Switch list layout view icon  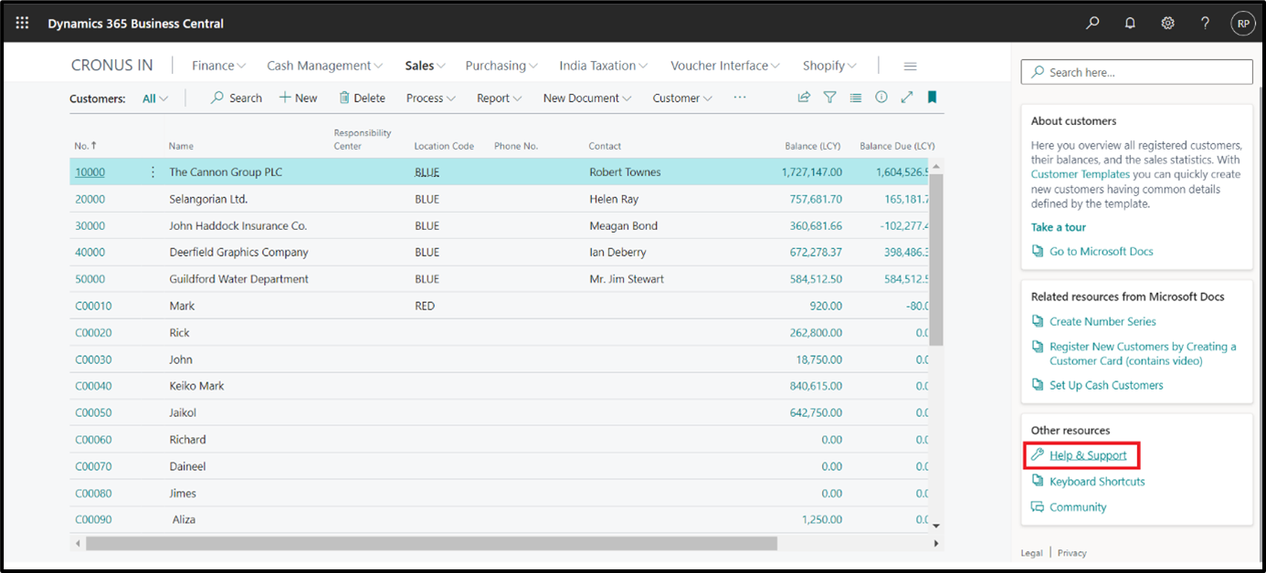point(855,98)
